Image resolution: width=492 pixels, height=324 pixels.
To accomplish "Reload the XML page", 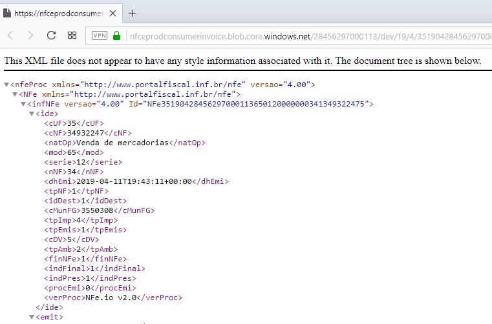I will click(52, 35).
